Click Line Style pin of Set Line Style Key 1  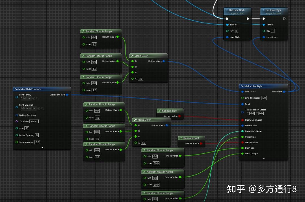pyautogui.click(x=264, y=37)
